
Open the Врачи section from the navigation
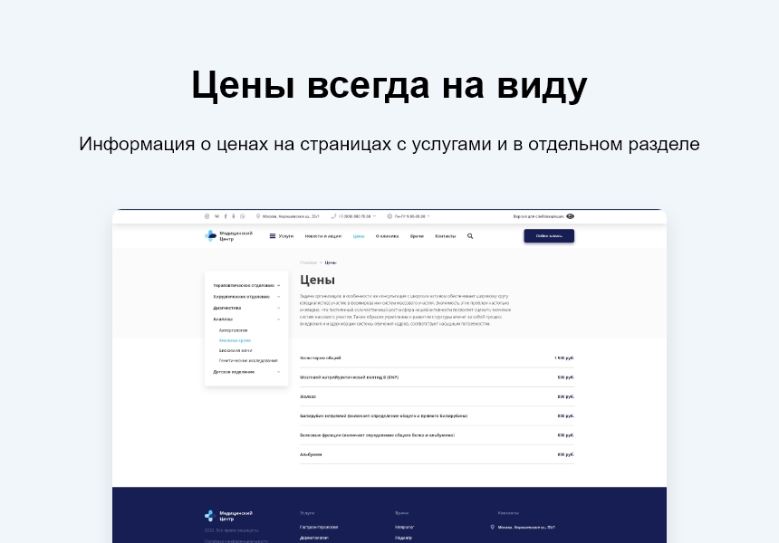click(419, 235)
